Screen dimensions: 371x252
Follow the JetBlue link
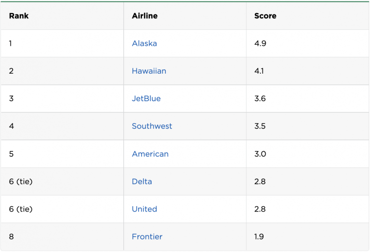pos(146,98)
